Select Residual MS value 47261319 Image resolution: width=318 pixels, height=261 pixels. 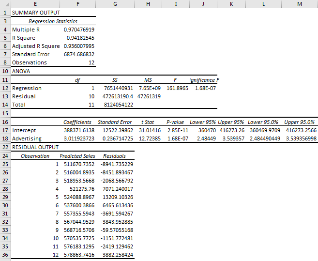click(x=149, y=96)
